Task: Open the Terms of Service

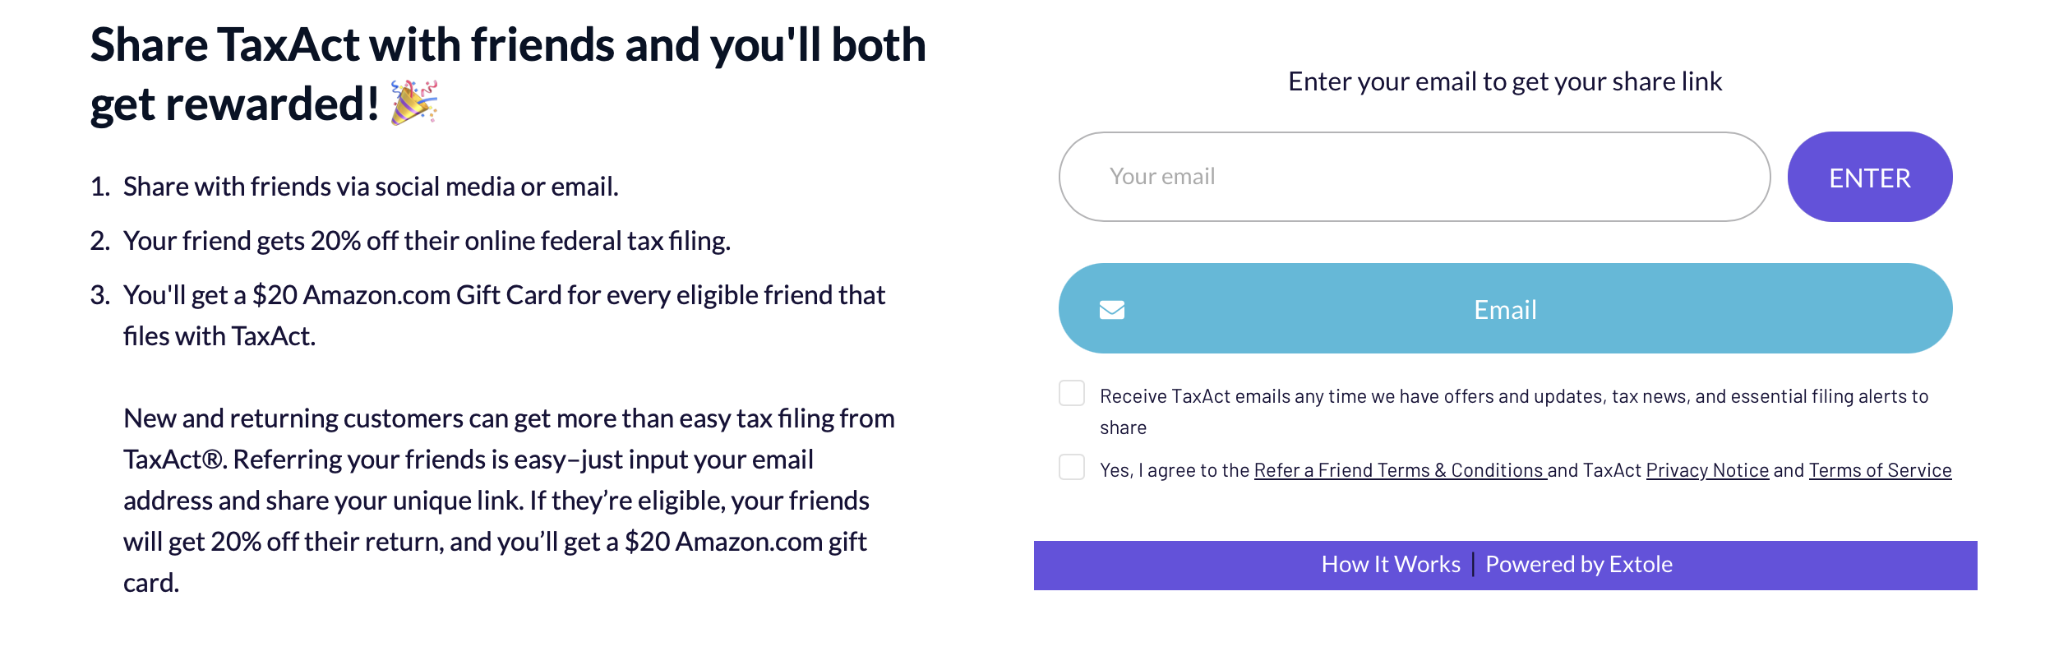Action: click(1879, 470)
